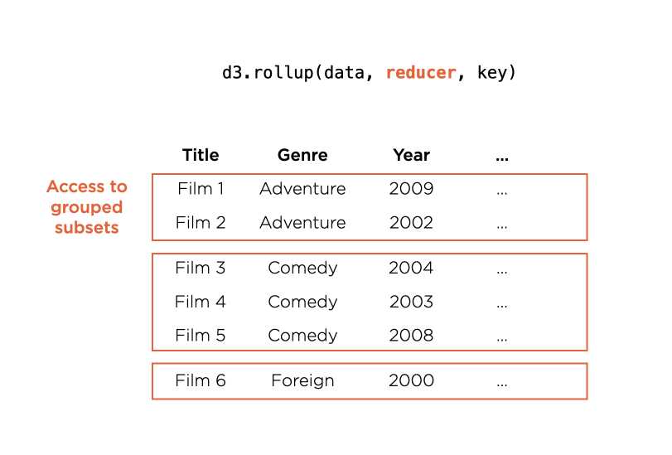Select the 'Genre' column header
This screenshot has width=672, height=455.
pos(302,155)
